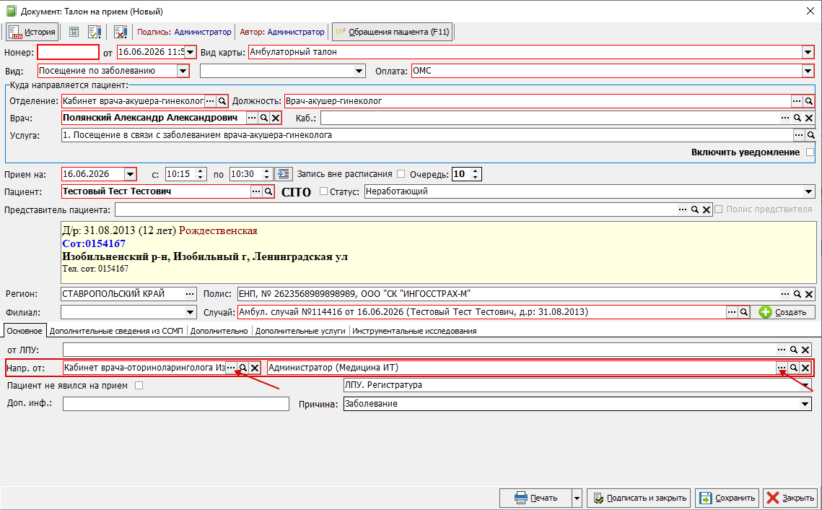Enable Включить уведомление checkbox
The image size is (822, 510).
pos(810,152)
